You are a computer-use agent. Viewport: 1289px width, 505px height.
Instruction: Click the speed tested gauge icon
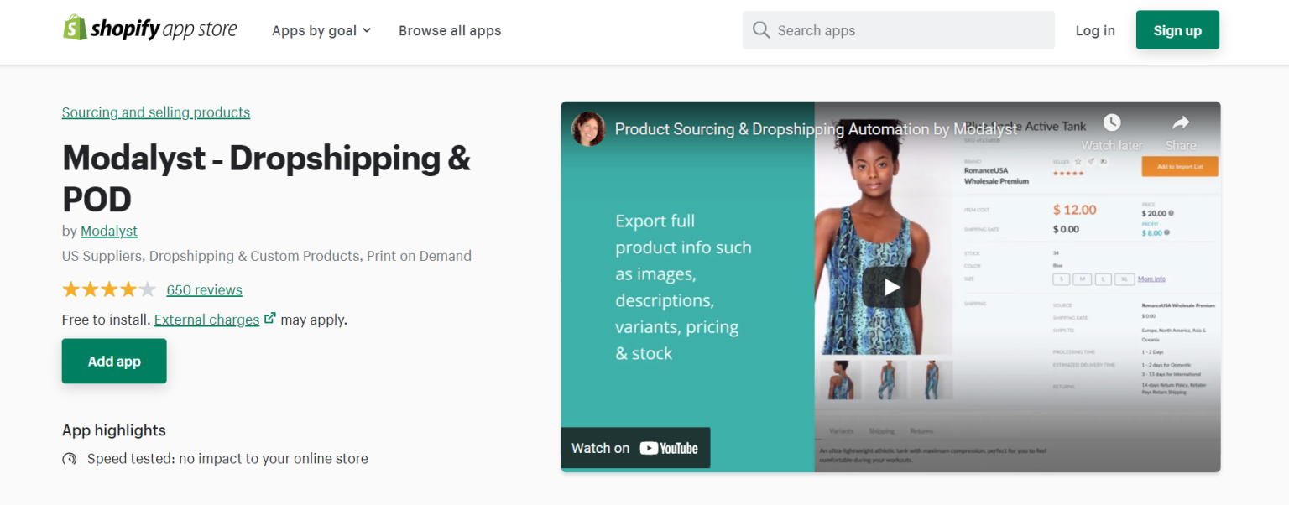tap(70, 459)
